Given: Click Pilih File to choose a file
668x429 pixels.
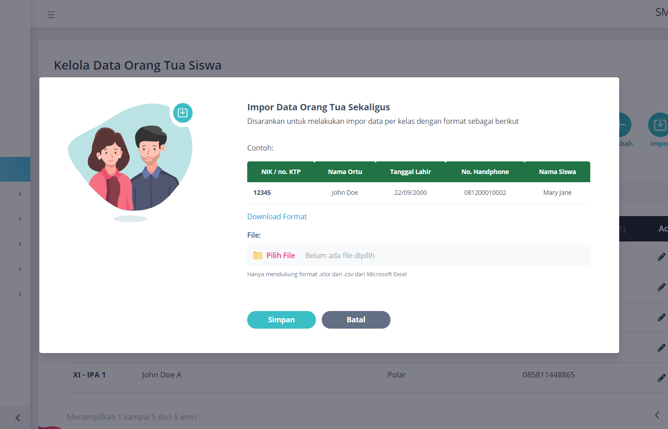Looking at the screenshot, I should click(280, 255).
